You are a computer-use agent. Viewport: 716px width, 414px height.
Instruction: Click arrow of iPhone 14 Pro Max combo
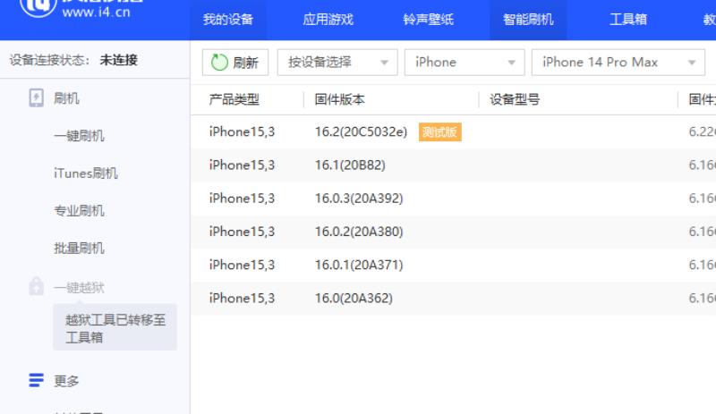(x=692, y=63)
